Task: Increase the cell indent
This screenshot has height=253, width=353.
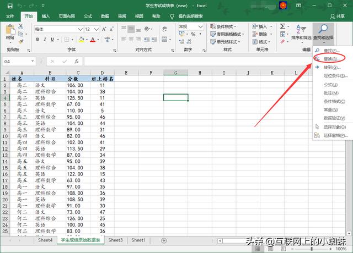Action: 154,40
